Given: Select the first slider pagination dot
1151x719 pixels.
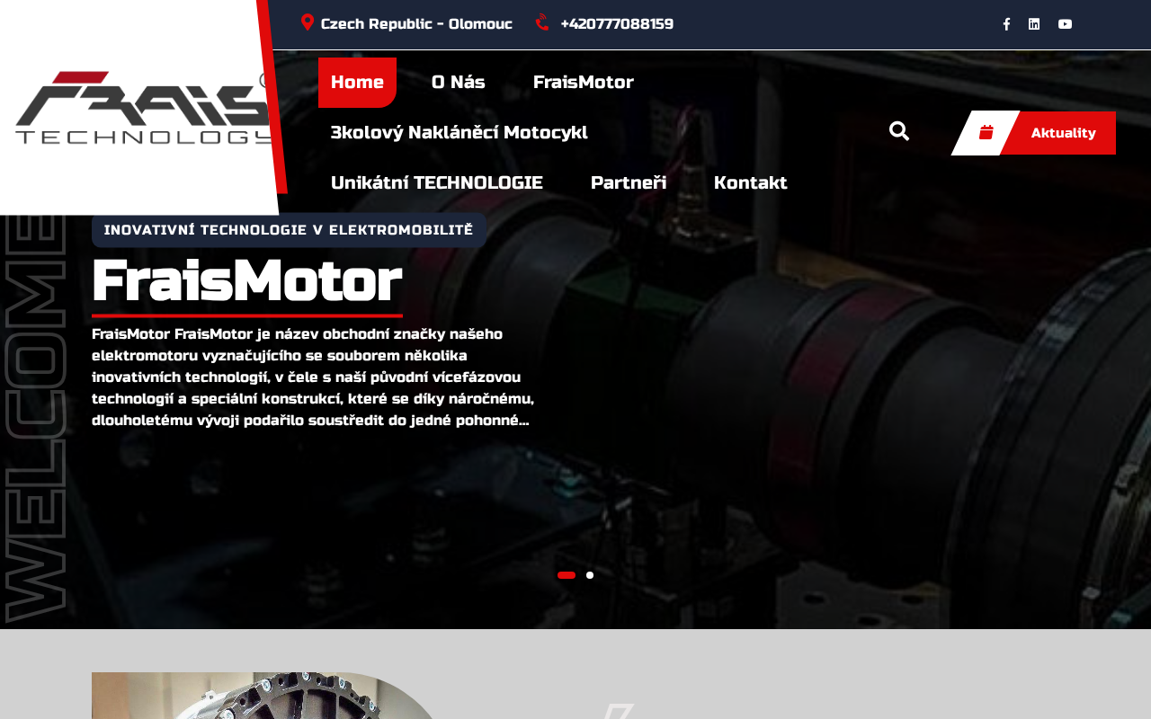Looking at the screenshot, I should pos(567,575).
